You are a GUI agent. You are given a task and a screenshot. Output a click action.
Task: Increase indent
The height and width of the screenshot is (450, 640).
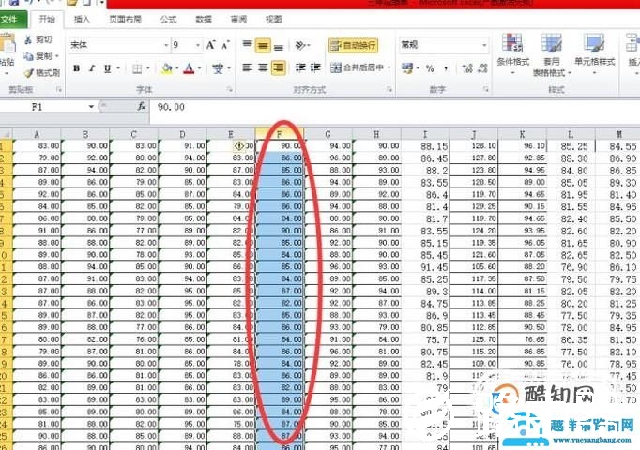point(315,67)
